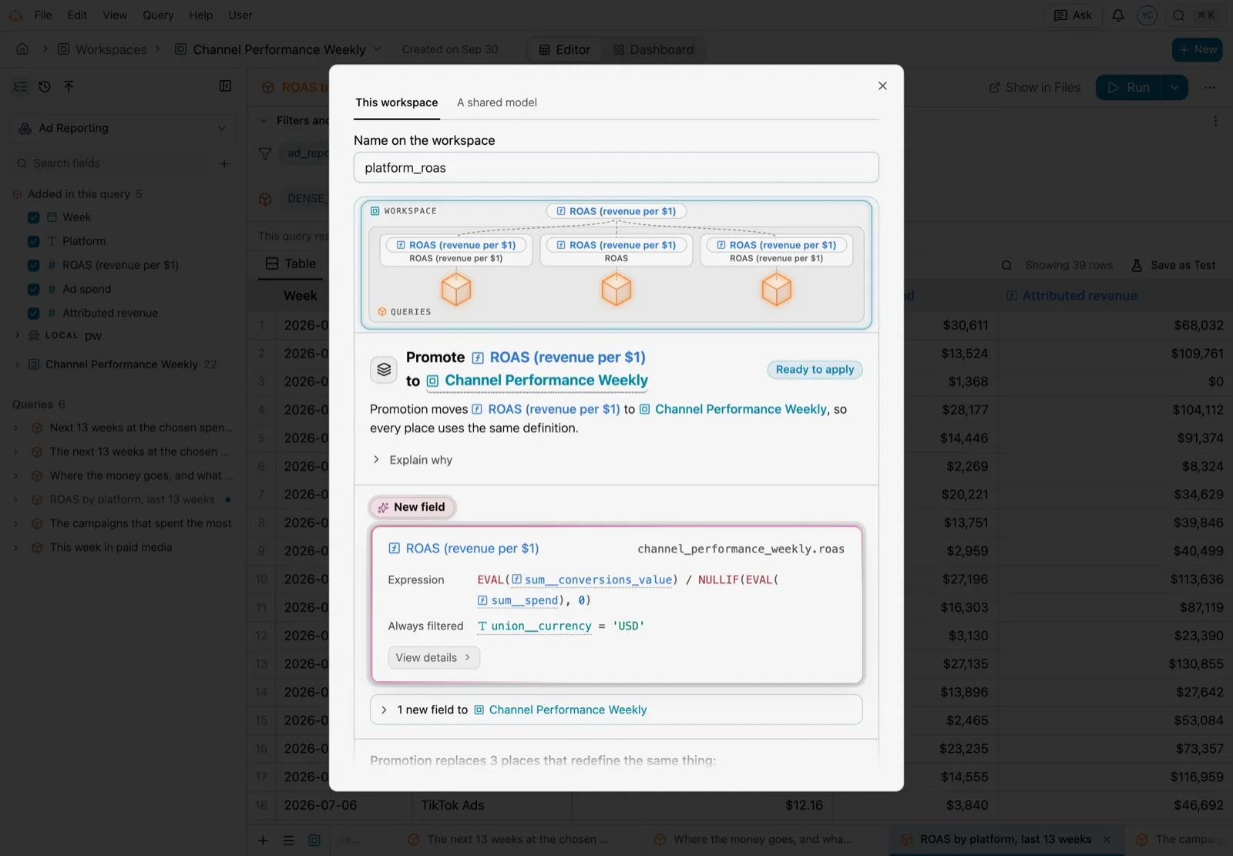The image size is (1233, 856).
Task: Switch to A shared model tab
Action: pos(496,102)
